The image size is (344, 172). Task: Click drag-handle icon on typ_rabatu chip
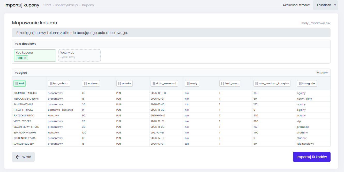coord(51,84)
